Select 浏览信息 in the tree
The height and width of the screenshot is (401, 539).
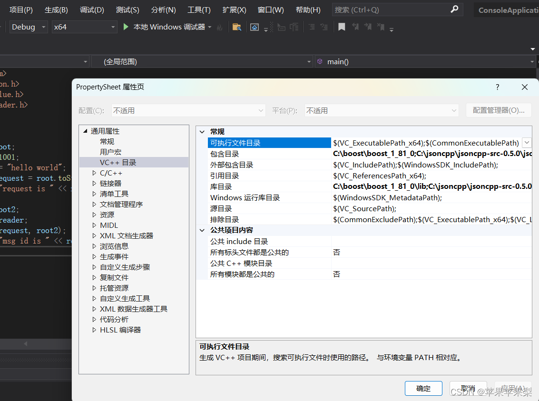pos(114,246)
